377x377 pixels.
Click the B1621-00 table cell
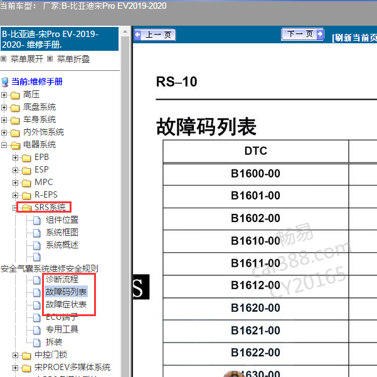point(255,331)
